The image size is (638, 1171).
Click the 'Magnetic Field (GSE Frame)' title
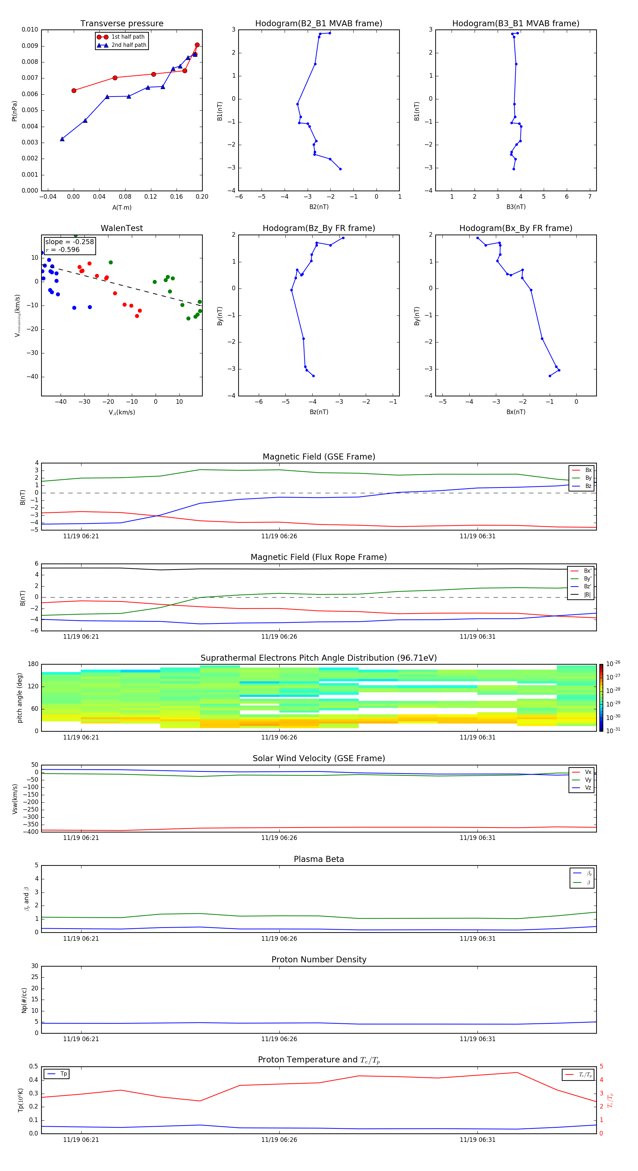[319, 457]
